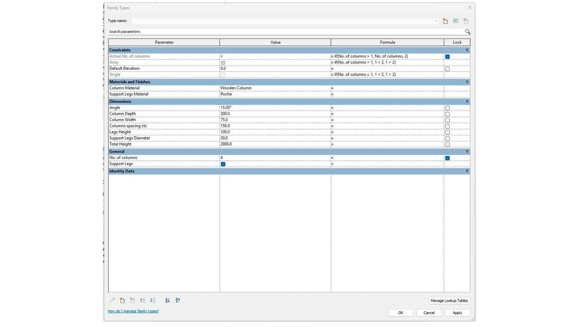Open the Type name dropdown
583x327 pixels.
coord(436,21)
